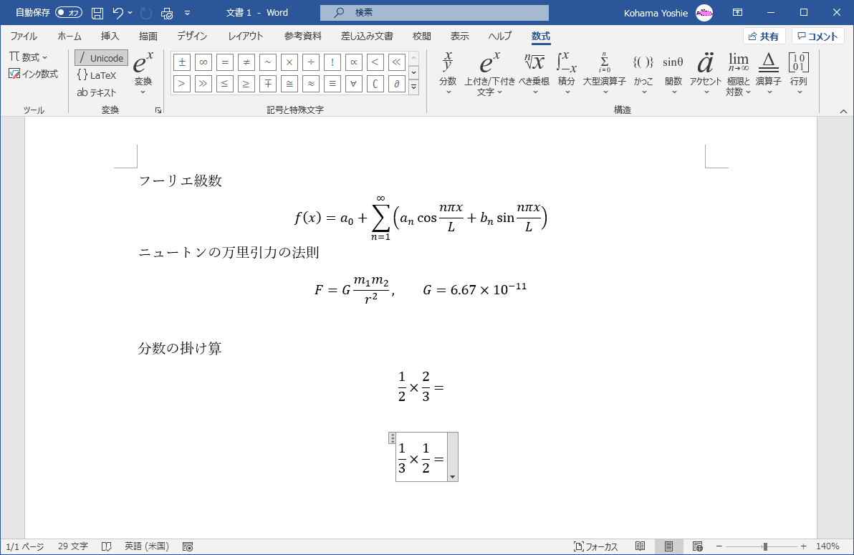Open the かっこ bracket menu

tap(643, 74)
